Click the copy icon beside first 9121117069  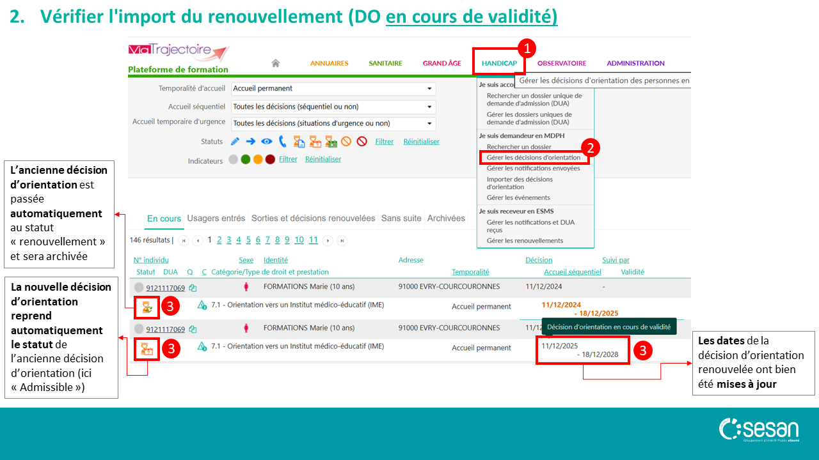tap(193, 288)
